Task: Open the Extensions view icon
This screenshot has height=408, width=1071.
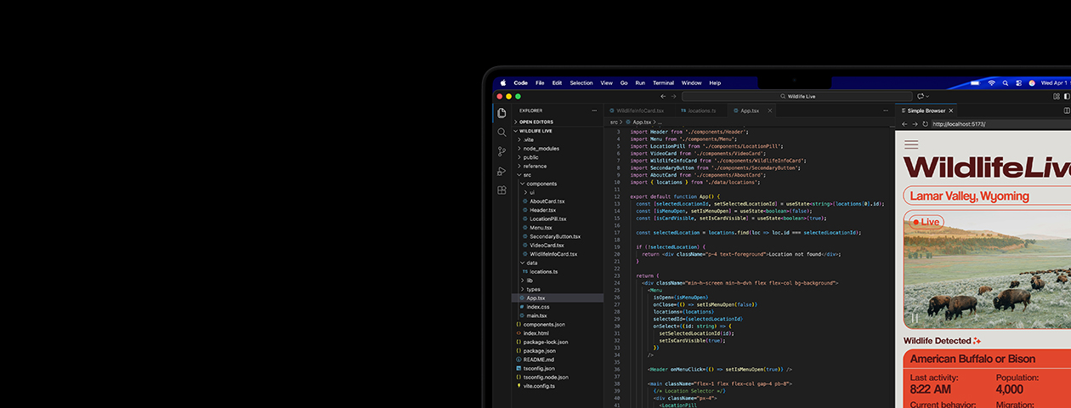Action: click(x=501, y=190)
